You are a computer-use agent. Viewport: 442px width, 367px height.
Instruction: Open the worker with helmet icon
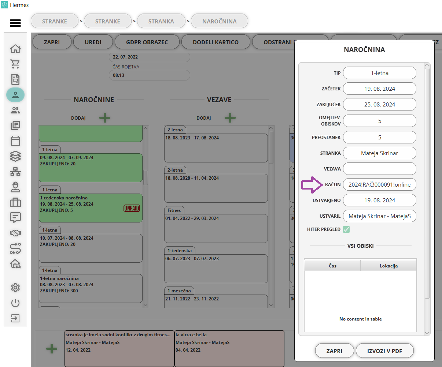pos(15,187)
